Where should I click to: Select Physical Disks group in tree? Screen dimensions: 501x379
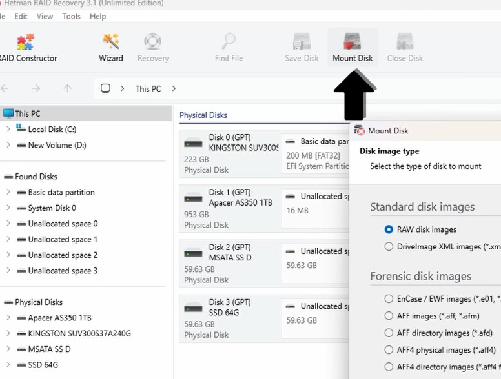click(39, 302)
